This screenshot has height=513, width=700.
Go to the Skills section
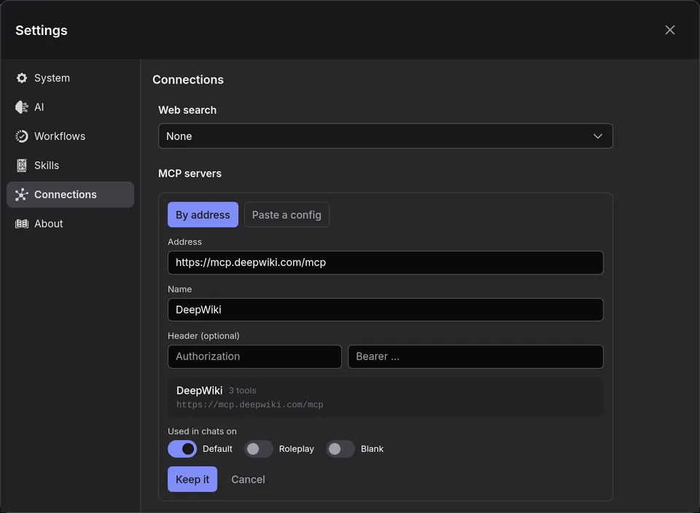click(70, 165)
